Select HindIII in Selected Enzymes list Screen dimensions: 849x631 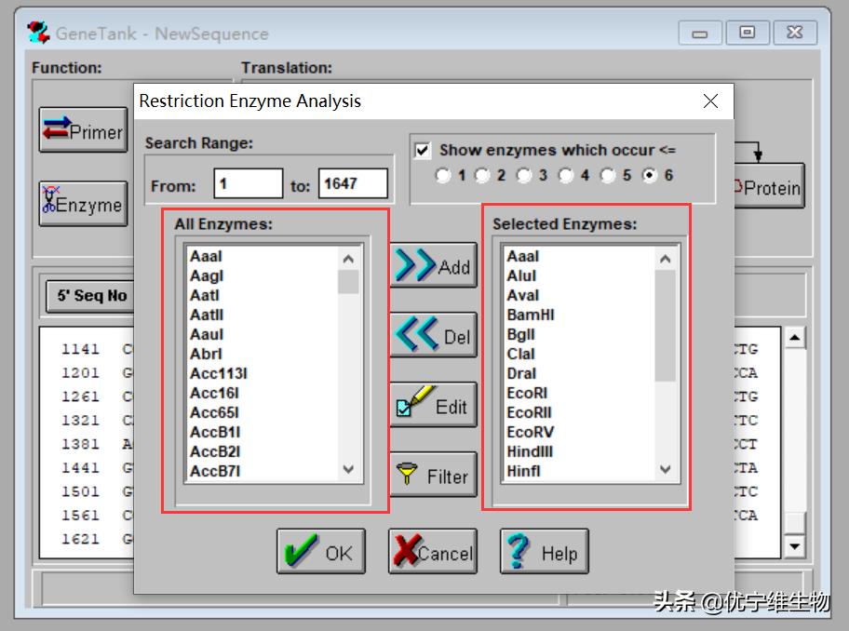click(x=530, y=451)
